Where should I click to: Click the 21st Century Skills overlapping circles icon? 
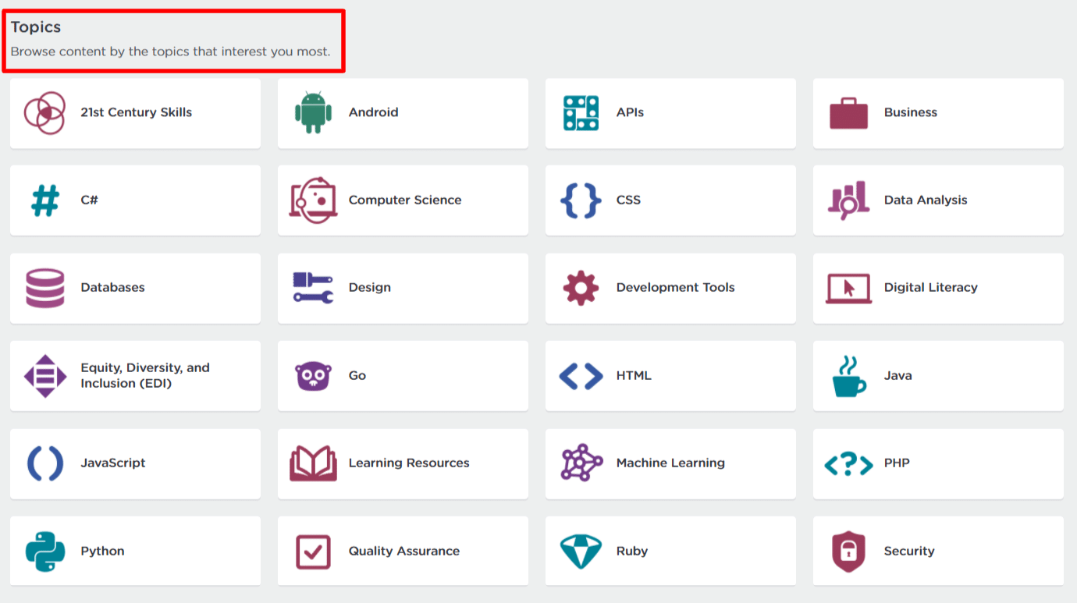[44, 113]
